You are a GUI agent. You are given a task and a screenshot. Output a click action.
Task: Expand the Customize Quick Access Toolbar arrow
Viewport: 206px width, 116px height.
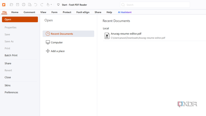(x=58, y=5)
